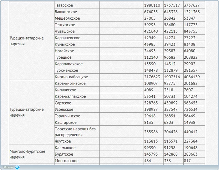Screen dimensions: 219x170
Task: Click the value 117773
Action: (191, 25)
